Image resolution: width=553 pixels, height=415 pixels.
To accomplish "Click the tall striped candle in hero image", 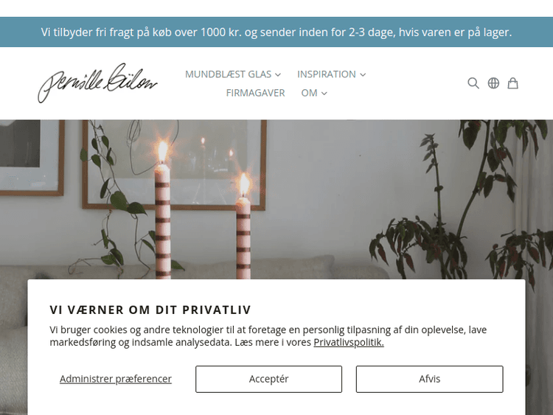I will pos(163,210).
